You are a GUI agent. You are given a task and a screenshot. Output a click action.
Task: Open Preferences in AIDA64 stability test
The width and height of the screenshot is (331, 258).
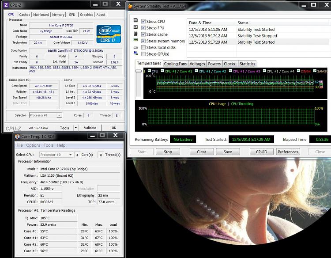click(288, 152)
